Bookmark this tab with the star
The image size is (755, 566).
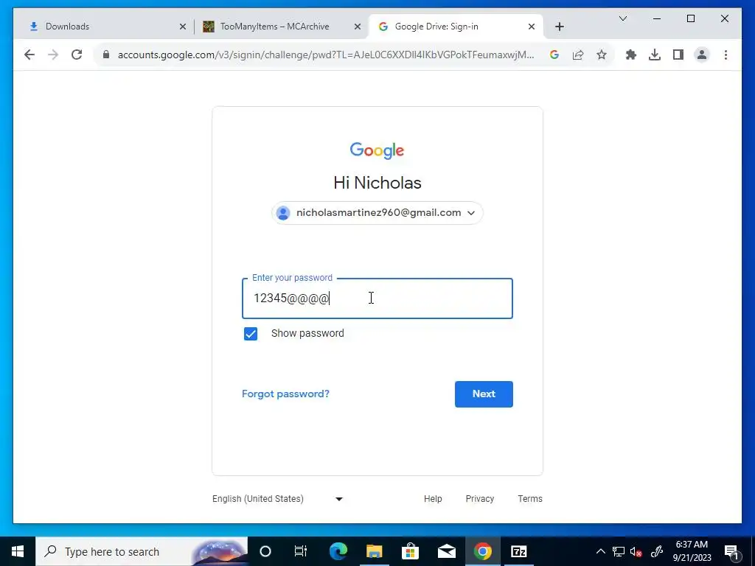tap(602, 55)
